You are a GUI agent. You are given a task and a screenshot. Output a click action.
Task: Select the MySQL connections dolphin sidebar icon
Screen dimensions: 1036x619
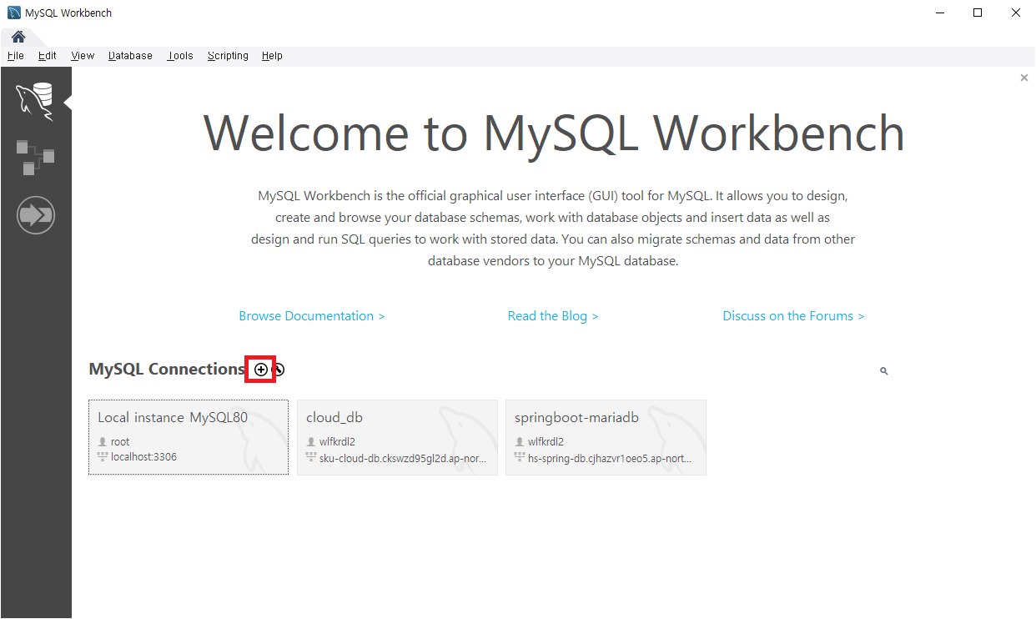coord(35,102)
